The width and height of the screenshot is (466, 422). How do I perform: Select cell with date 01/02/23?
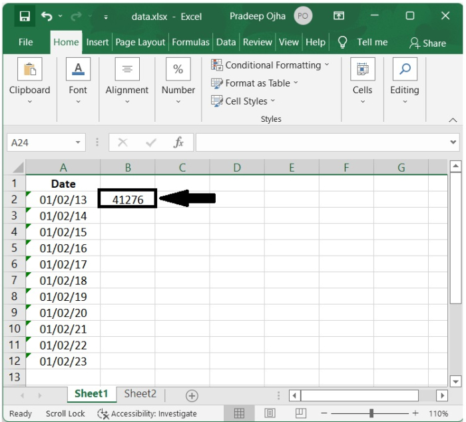pos(63,361)
